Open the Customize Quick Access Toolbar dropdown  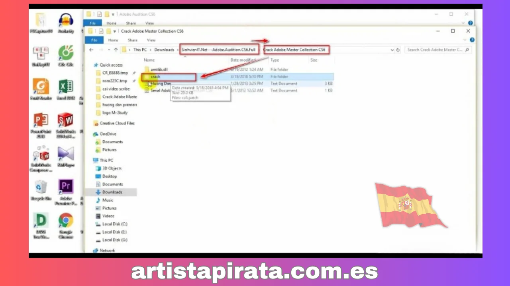[x=115, y=31]
